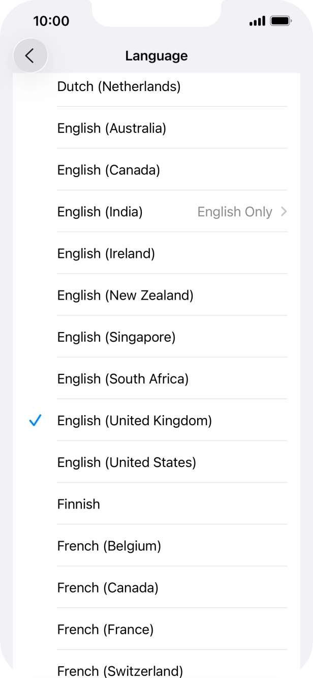Click the back arrow icon

point(30,55)
